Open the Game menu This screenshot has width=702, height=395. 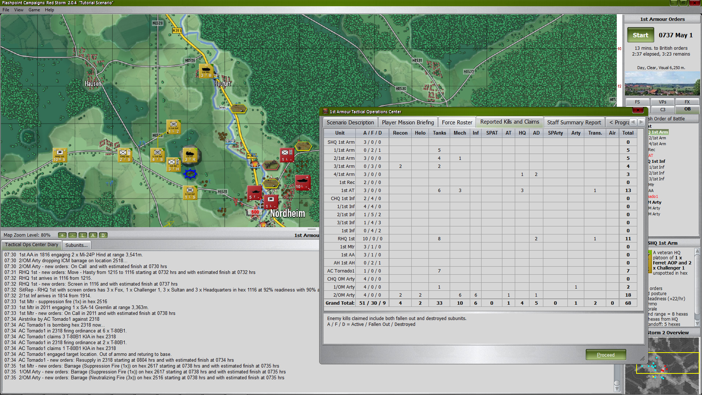coord(34,10)
